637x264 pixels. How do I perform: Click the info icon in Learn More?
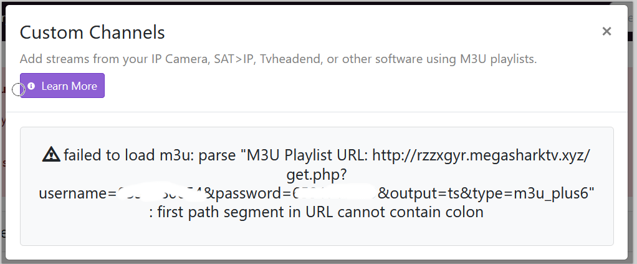click(x=32, y=86)
